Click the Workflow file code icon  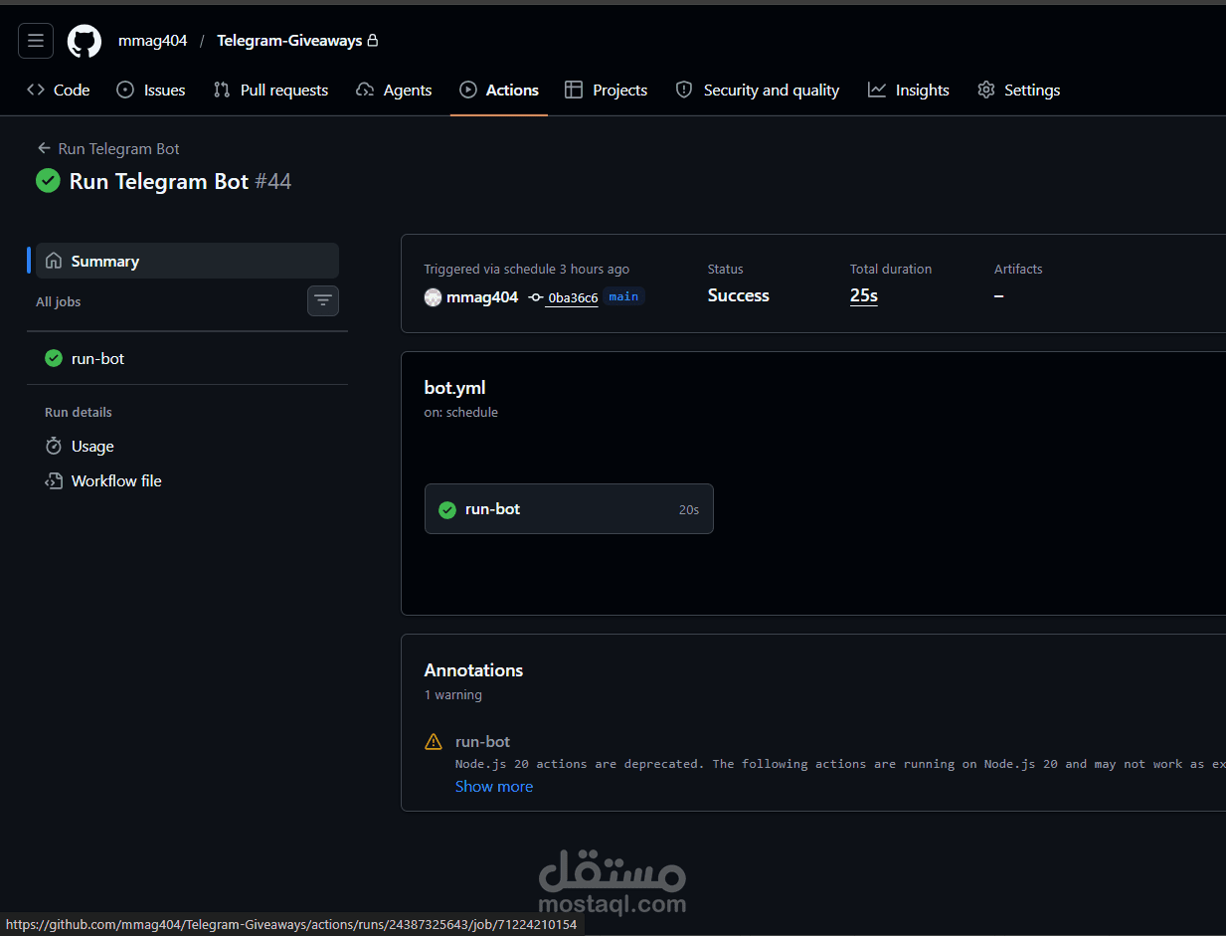click(x=54, y=481)
